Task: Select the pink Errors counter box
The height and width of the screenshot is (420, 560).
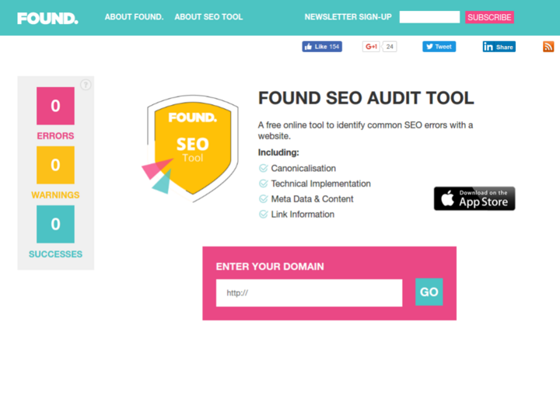Action: click(x=55, y=106)
